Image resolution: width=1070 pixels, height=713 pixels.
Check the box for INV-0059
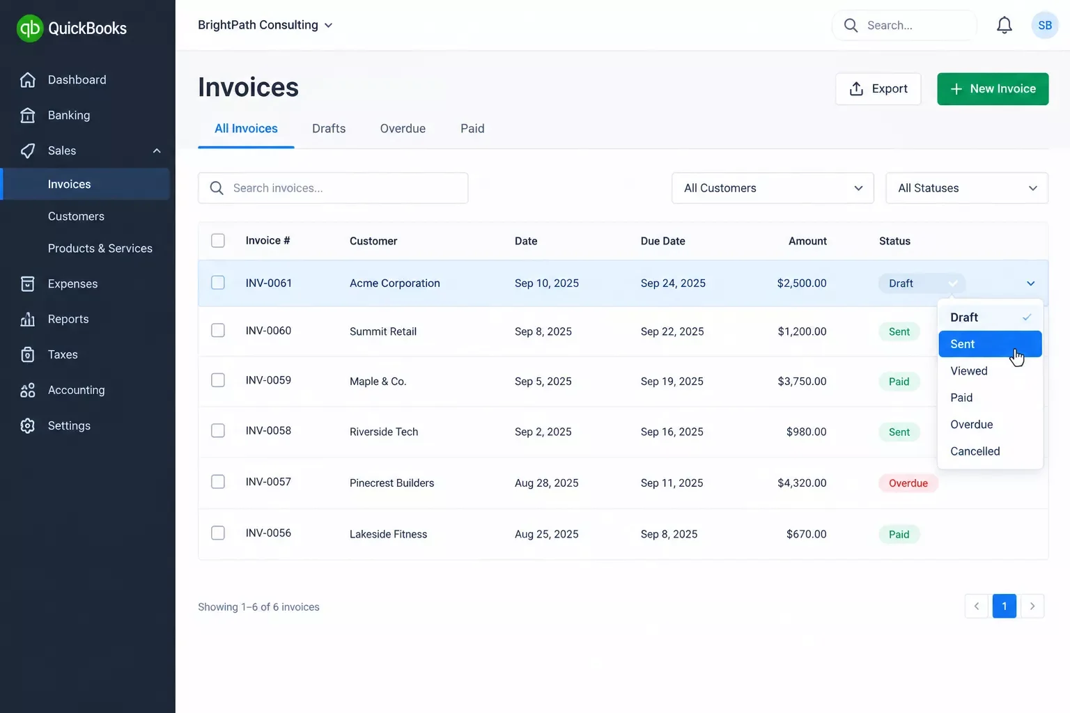tap(218, 380)
